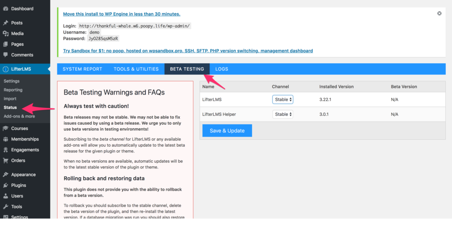Viewport: 452px width, 225px height.
Task: Open the Media menu label
Action: [17, 34]
